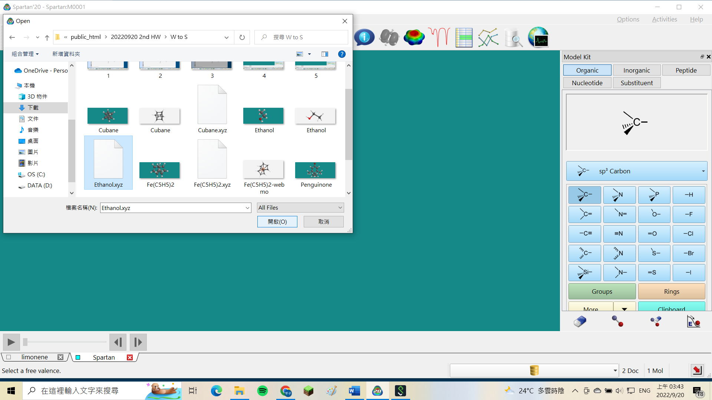Select the =S sulfur button
The width and height of the screenshot is (712, 400).
coord(654,273)
